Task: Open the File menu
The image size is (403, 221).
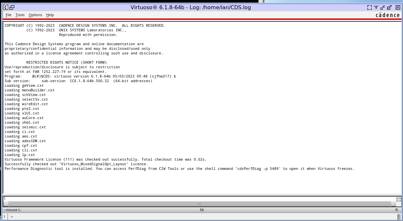Action: click(9, 15)
